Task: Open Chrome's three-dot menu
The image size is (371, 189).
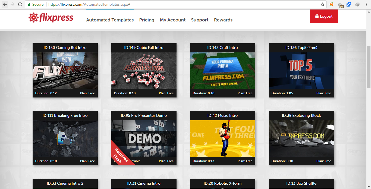Action: coord(366,4)
